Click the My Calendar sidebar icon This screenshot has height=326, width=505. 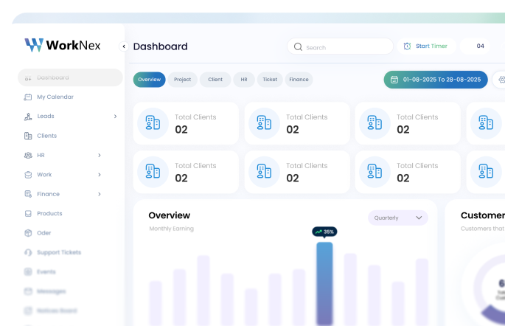28,97
